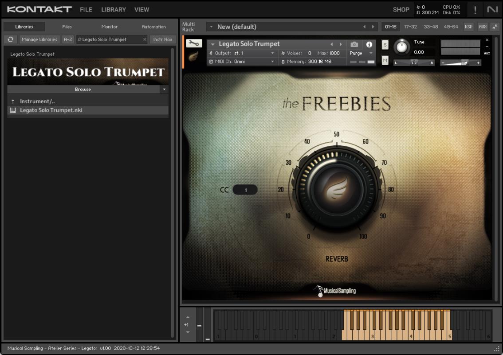
Task: Toggle the Instr Nav pane
Action: [163, 39]
